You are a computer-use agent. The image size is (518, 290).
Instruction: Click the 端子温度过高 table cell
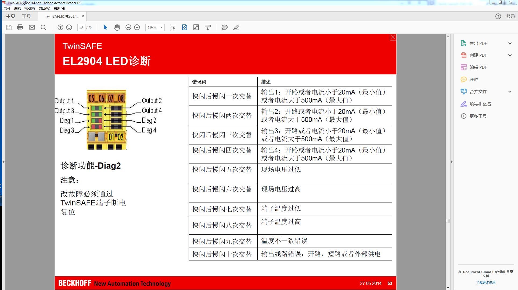click(x=325, y=225)
